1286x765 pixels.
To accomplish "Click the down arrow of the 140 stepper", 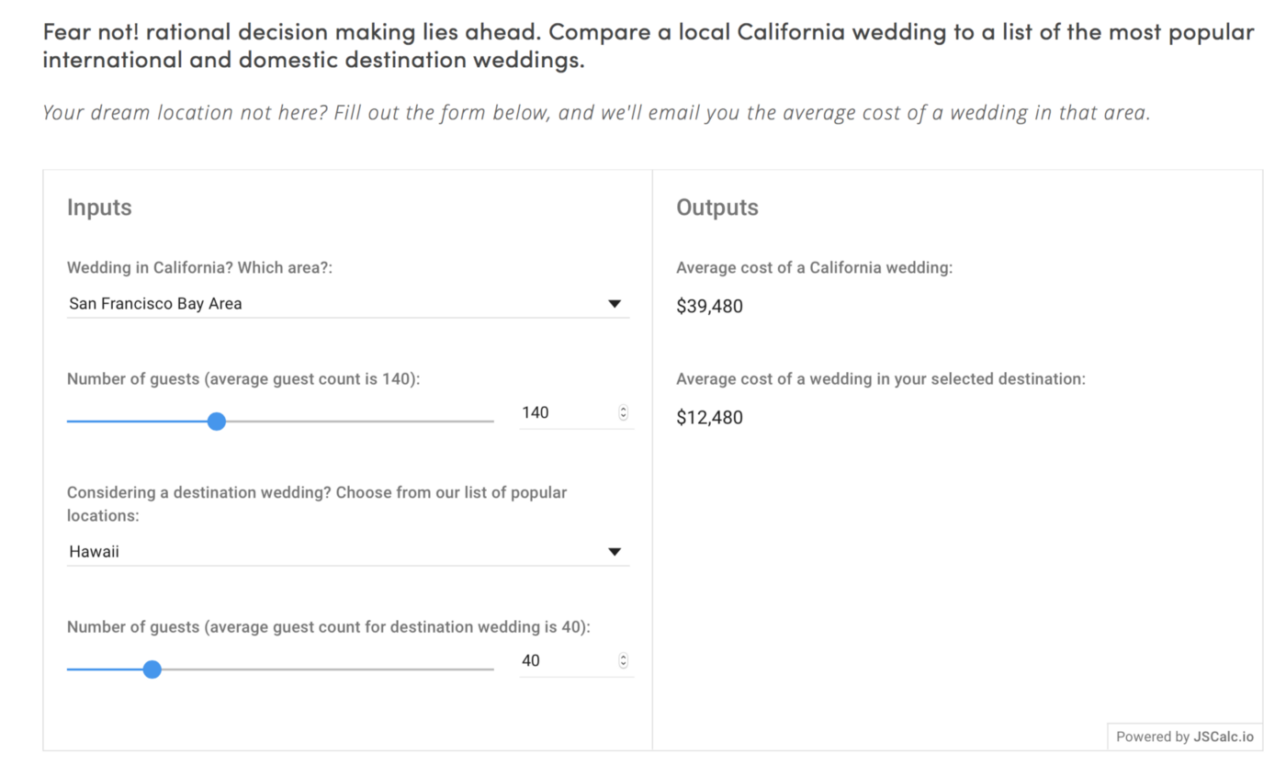I will pos(624,417).
